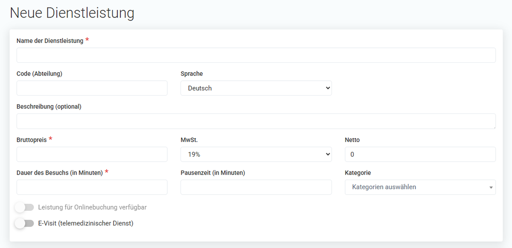512x248 pixels.
Task: Click the Pausenzeit (in Minuten) input field
Action: [x=256, y=187]
